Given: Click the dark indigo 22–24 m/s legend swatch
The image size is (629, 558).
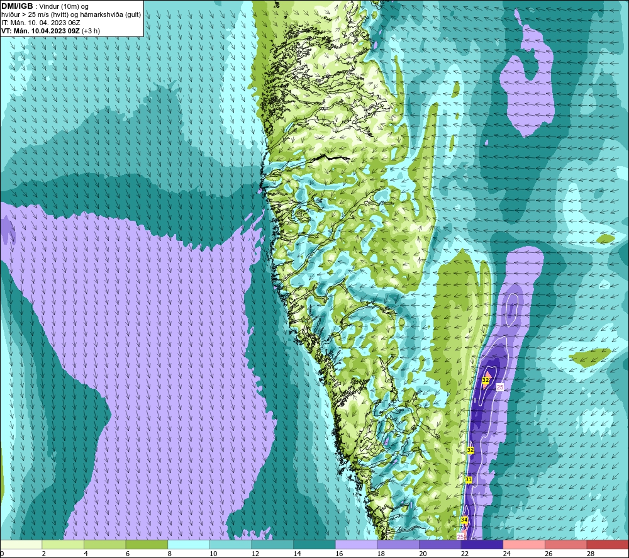Looking at the screenshot, I should pyautogui.click(x=482, y=545).
